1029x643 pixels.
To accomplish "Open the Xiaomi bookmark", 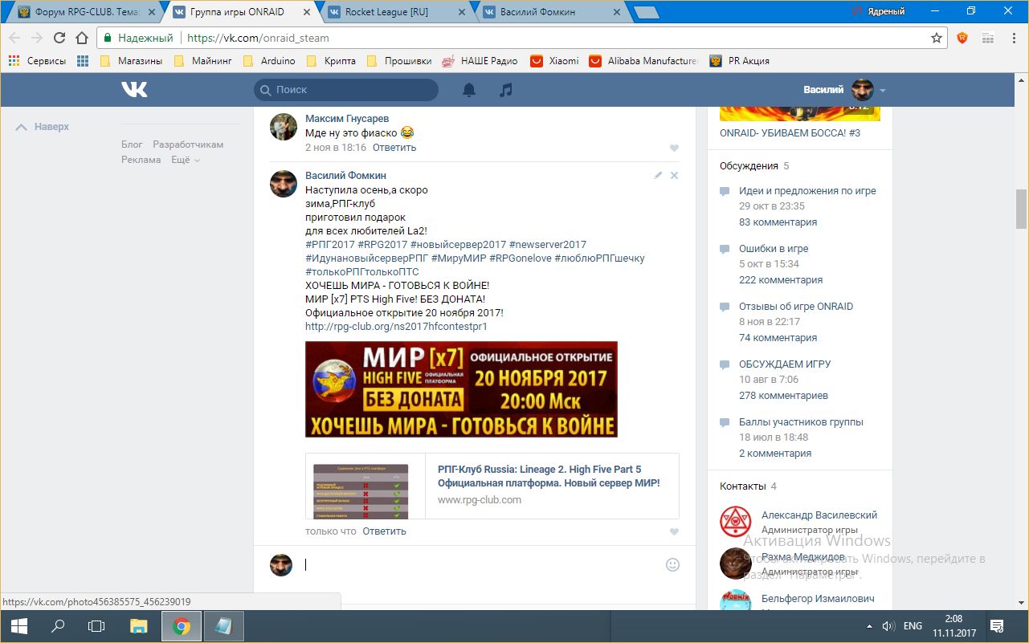I will (x=555, y=61).
